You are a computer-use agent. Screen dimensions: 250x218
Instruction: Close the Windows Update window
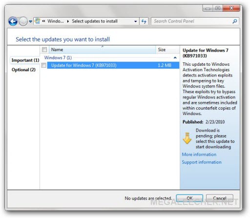click(231, 8)
